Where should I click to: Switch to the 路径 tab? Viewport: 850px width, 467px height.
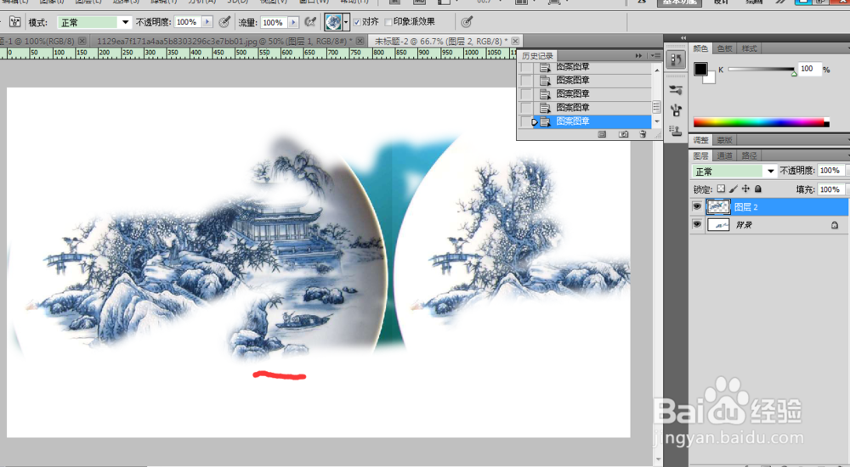coord(749,155)
